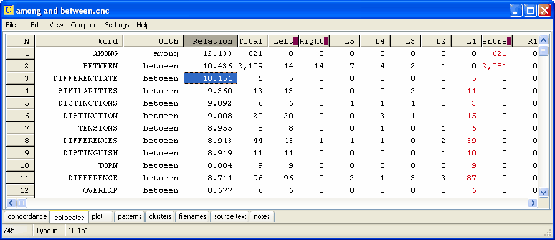This screenshot has width=555, height=240.
Task: Switch to the concordance tab
Action: click(x=27, y=216)
